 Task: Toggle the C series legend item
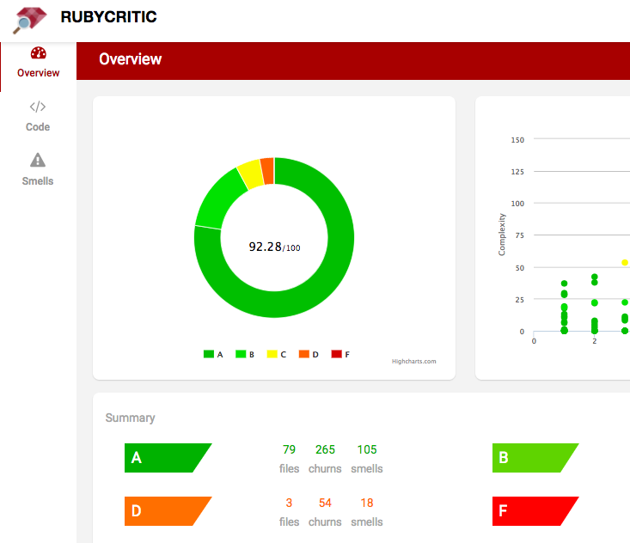pyautogui.click(x=277, y=354)
